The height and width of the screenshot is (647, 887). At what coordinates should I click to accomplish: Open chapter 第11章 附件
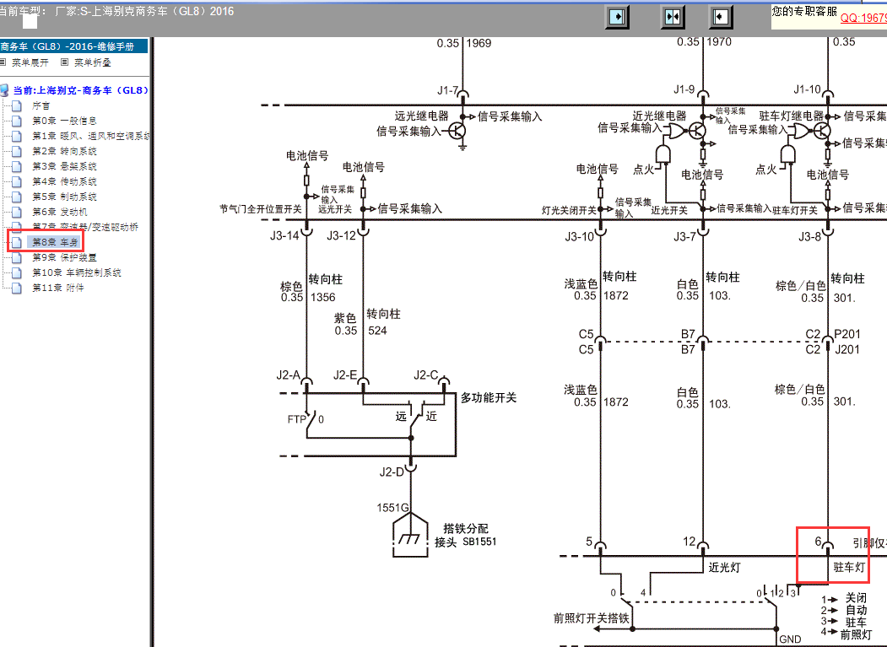coord(57,288)
